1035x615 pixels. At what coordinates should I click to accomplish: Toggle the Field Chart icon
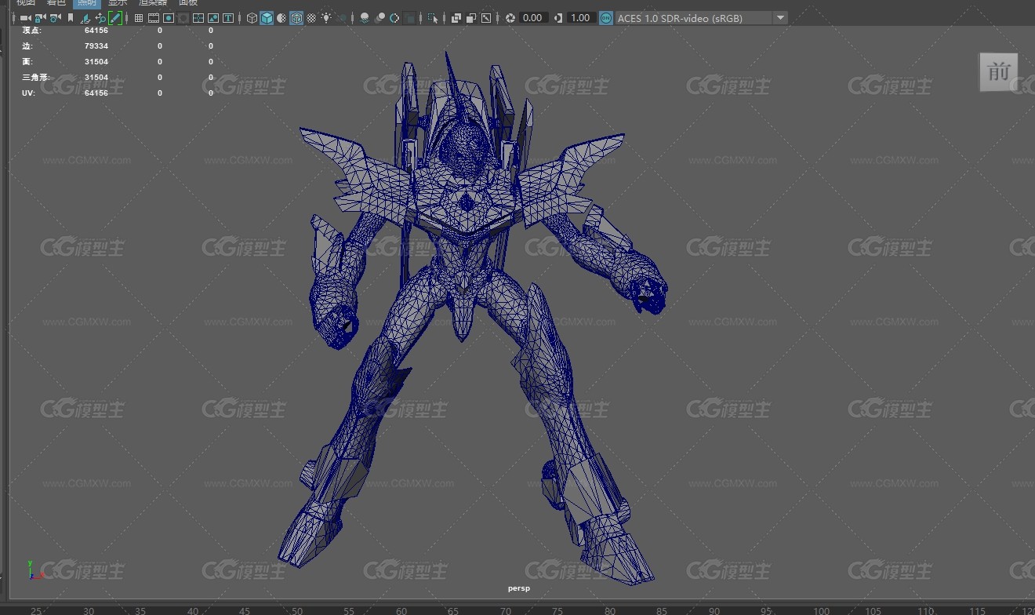[x=198, y=17]
